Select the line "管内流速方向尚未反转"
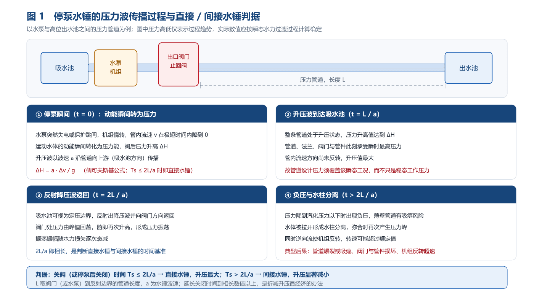 tap(330, 158)
